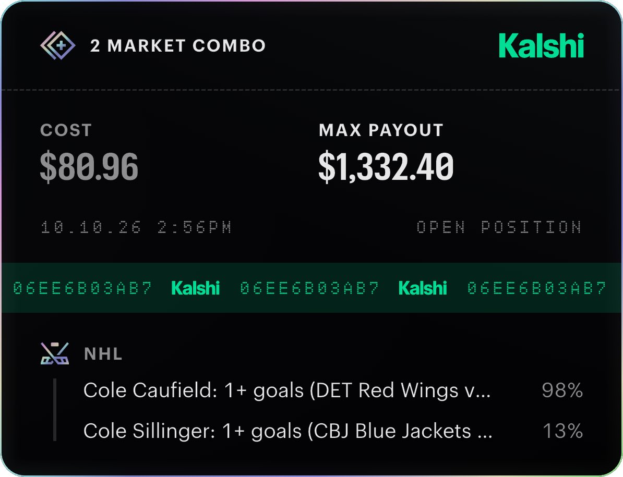Click the COST heading label
The image size is (623, 477).
pos(66,130)
